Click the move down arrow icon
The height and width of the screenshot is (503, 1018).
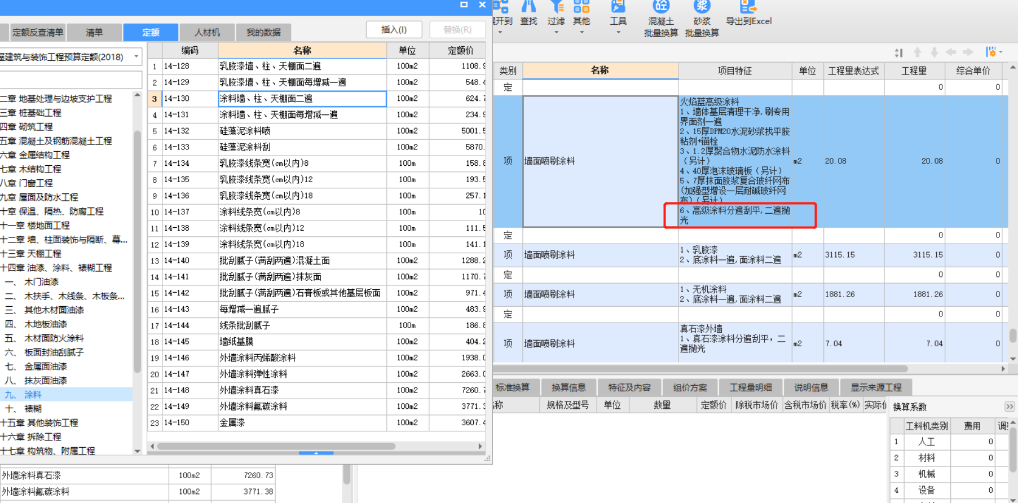tap(935, 52)
